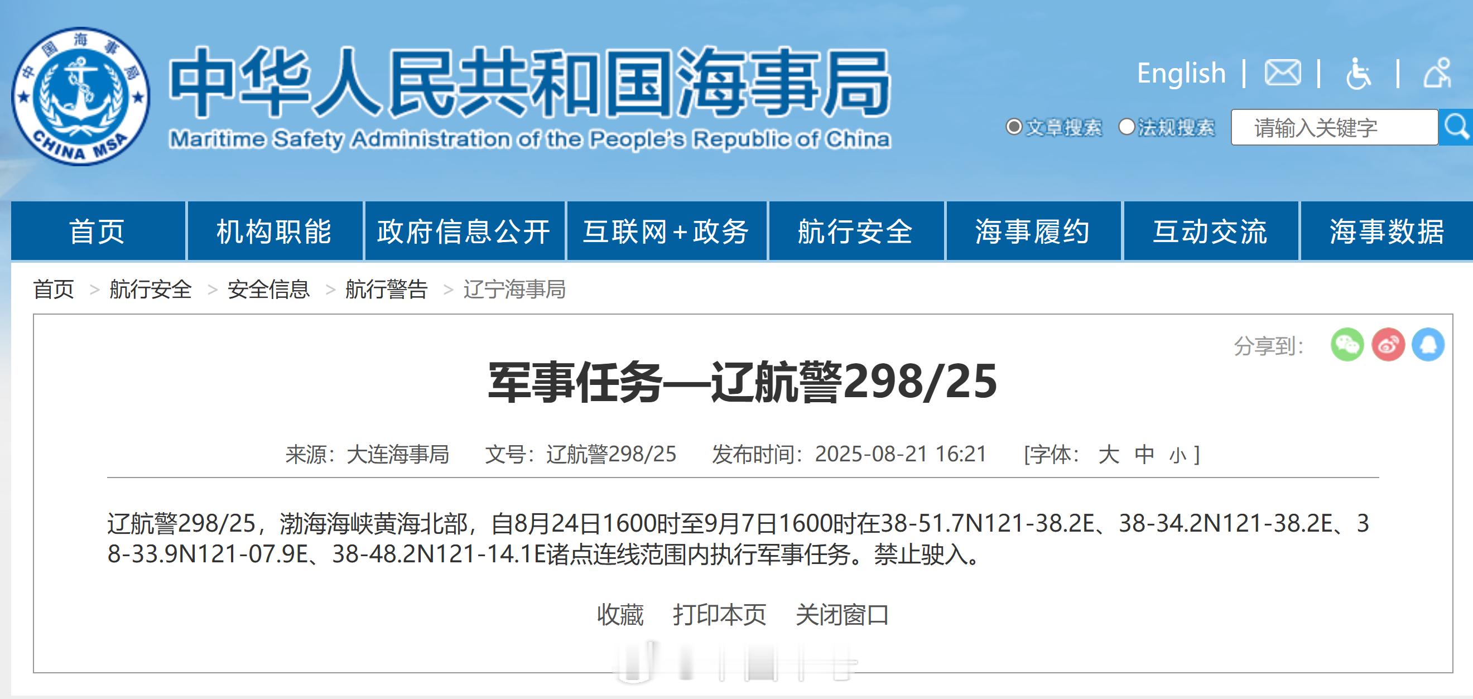
Task: Click the search magnifier button
Action: pos(1456,127)
